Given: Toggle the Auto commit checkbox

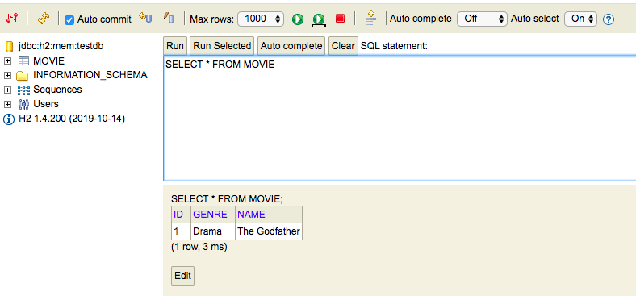Looking at the screenshot, I should click(69, 20).
